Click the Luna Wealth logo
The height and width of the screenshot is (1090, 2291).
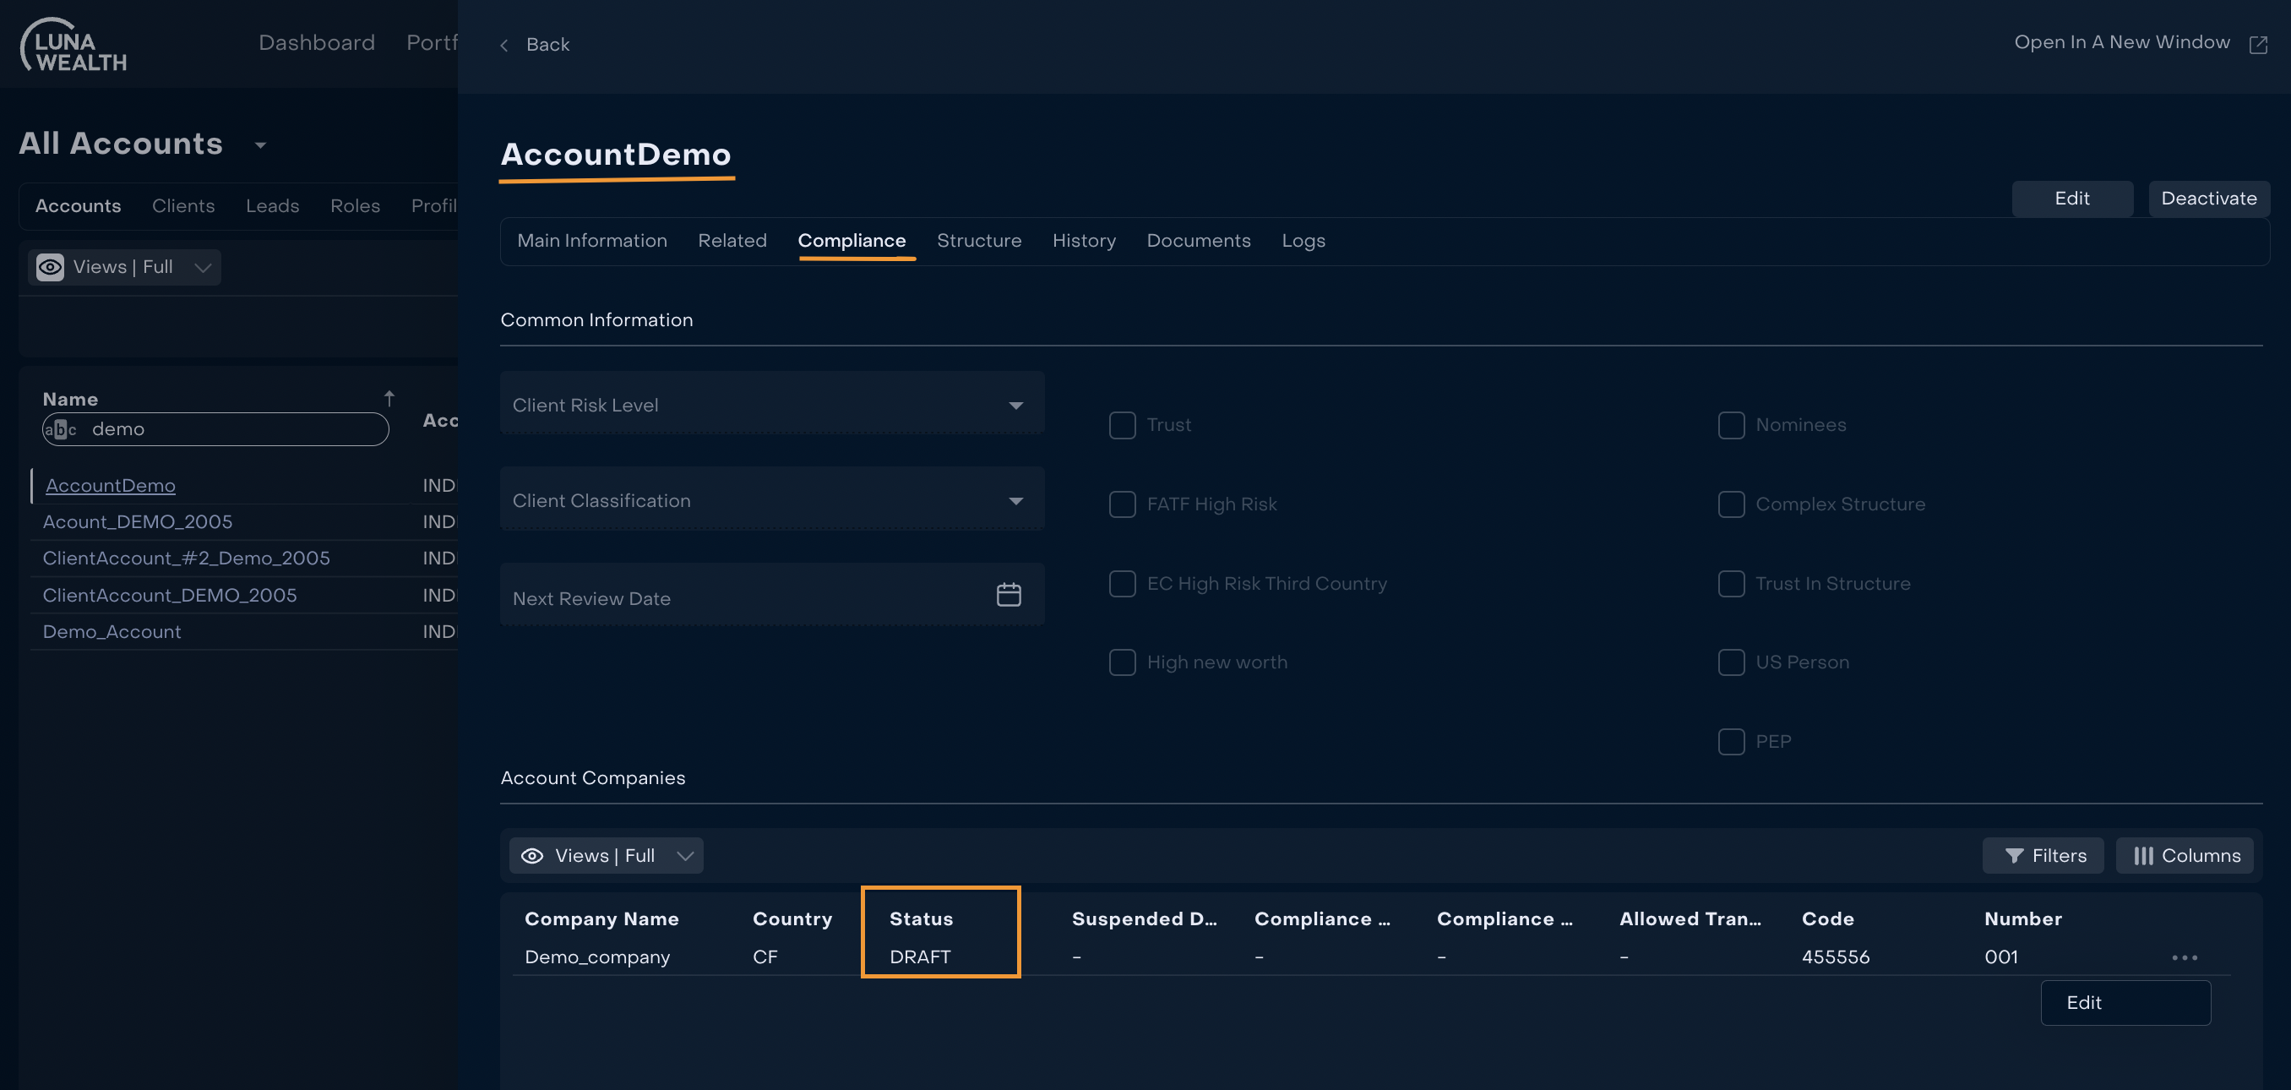73,46
